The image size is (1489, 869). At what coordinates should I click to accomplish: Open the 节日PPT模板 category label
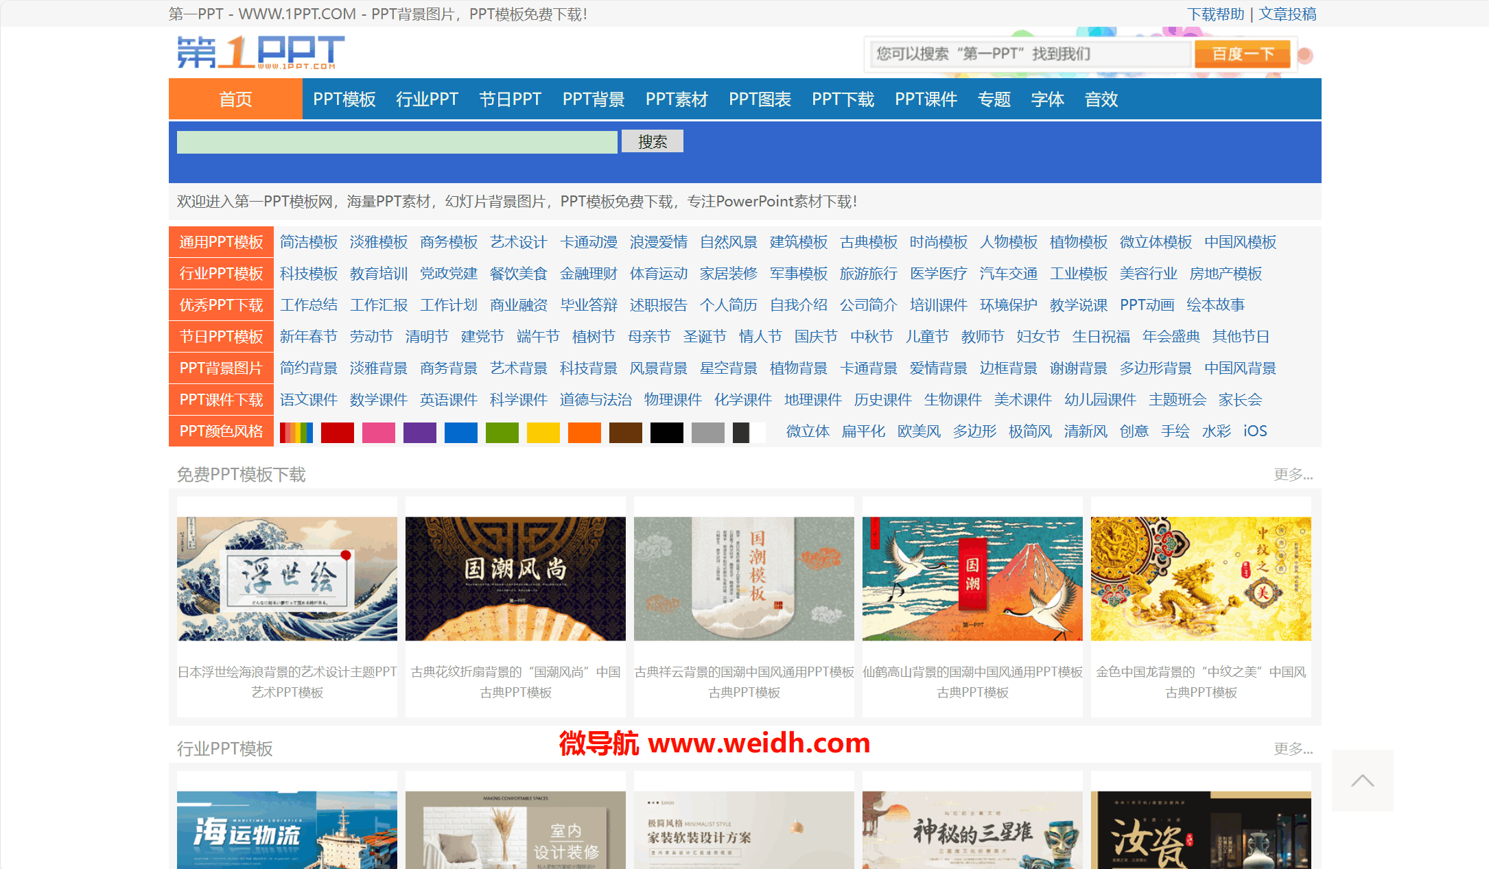click(221, 337)
